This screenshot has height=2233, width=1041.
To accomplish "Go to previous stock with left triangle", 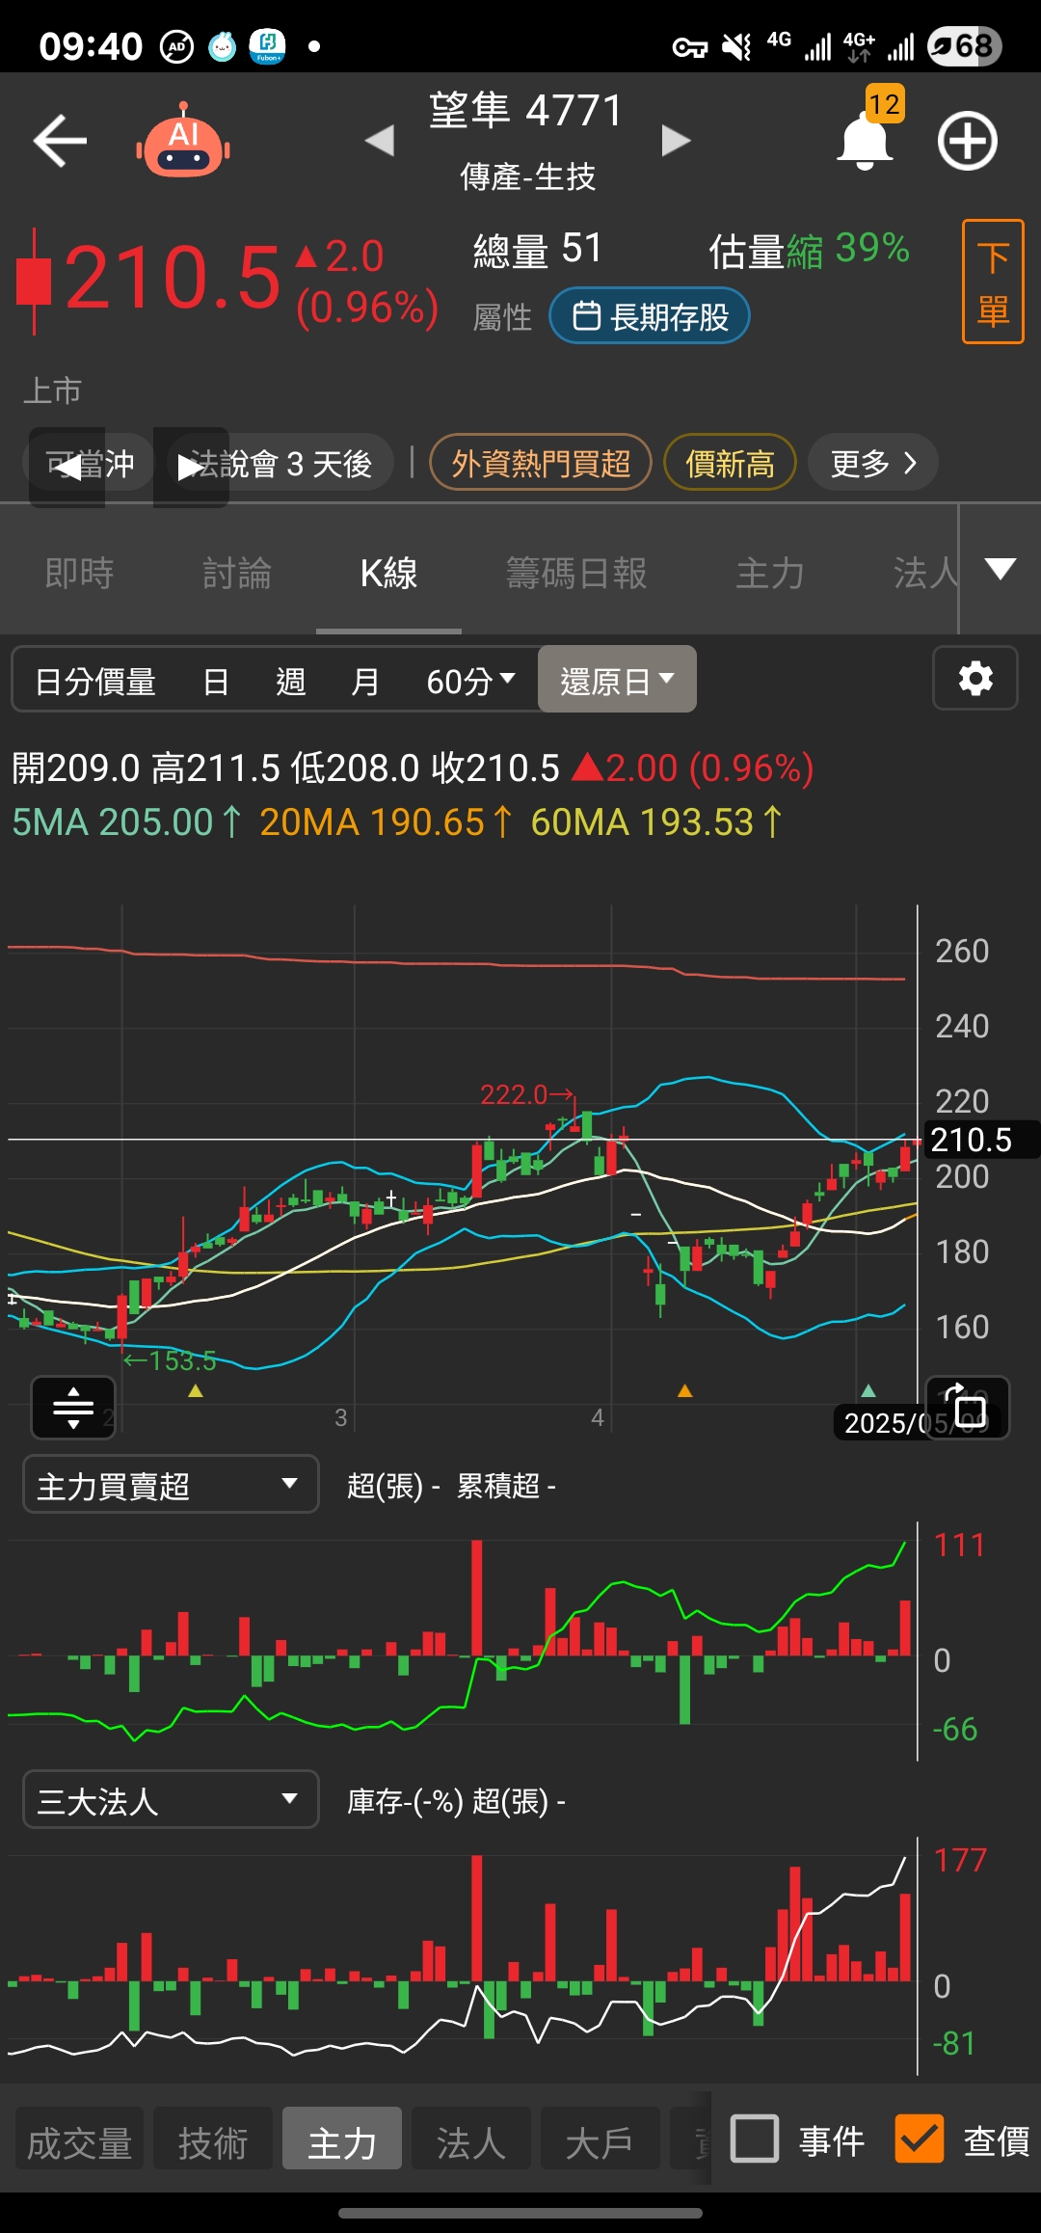I will pos(380,141).
